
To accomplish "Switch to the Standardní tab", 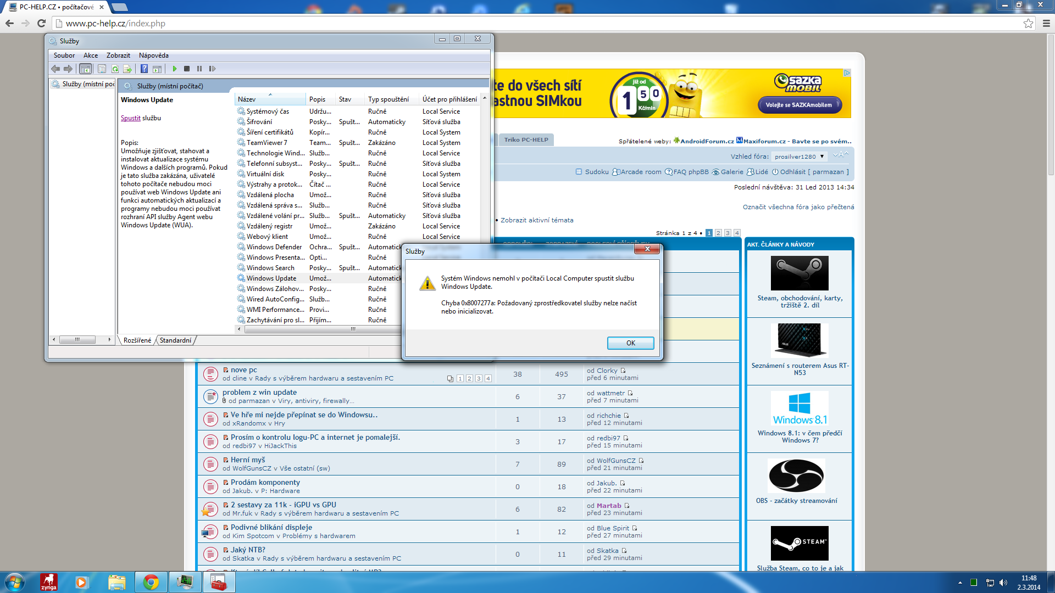I will [x=175, y=340].
